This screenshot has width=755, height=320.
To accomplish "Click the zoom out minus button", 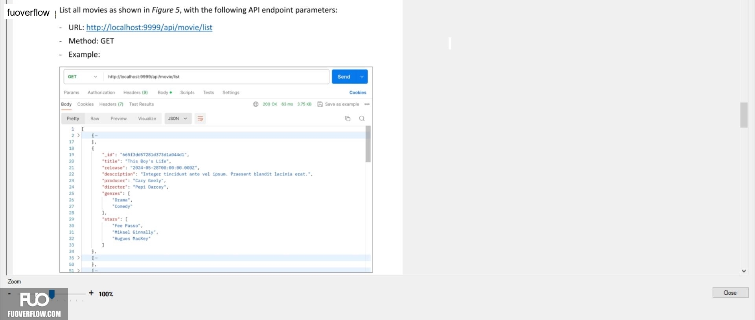I will pyautogui.click(x=9, y=294).
